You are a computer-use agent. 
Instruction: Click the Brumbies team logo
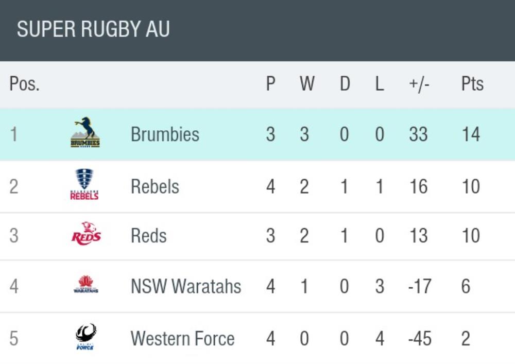point(85,133)
